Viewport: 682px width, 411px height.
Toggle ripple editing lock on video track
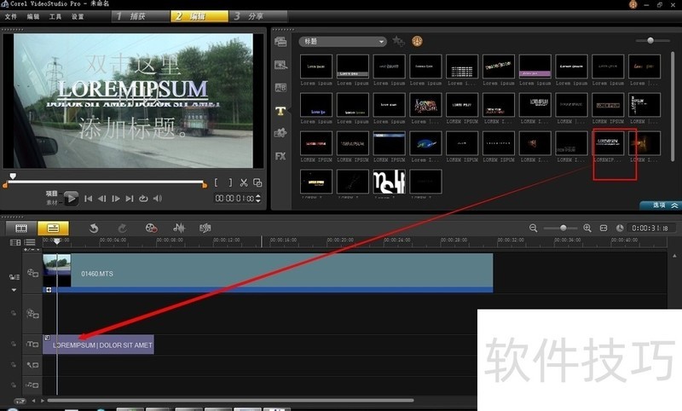click(14, 276)
